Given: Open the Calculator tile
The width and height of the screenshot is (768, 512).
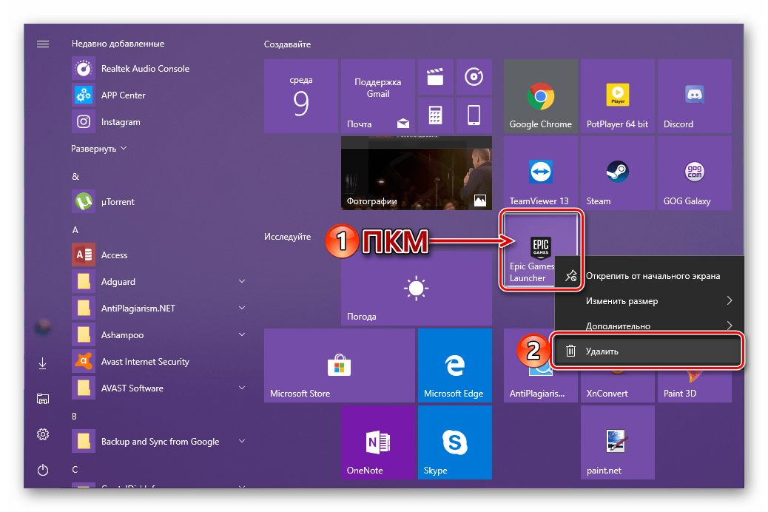Looking at the screenshot, I should [x=436, y=115].
